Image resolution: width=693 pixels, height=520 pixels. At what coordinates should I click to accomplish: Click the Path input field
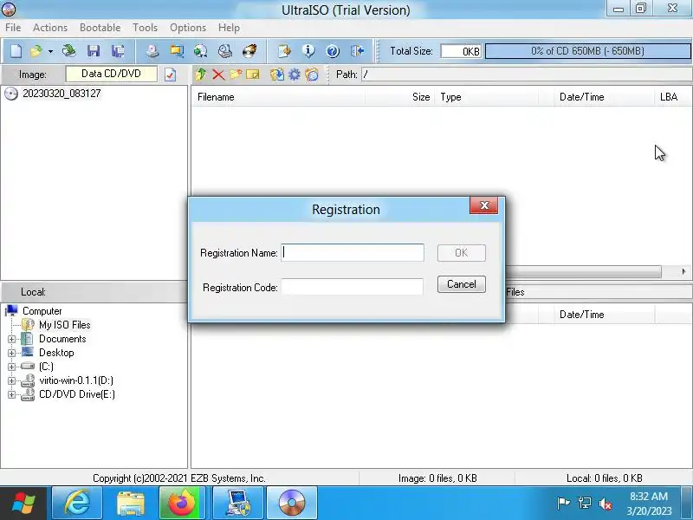tap(526, 75)
